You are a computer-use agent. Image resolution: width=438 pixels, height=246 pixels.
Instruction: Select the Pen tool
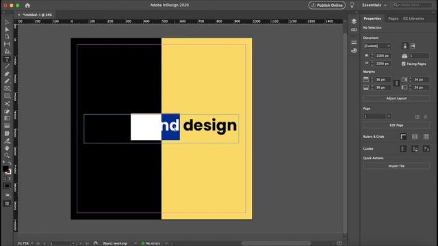point(7,74)
